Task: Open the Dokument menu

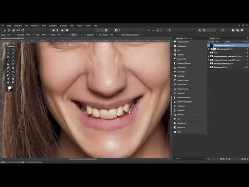Action: coord(35,26)
